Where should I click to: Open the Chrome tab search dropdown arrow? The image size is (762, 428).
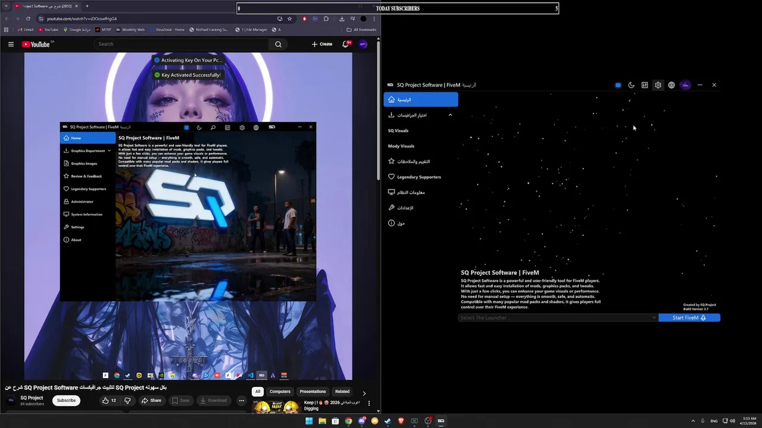6,6
